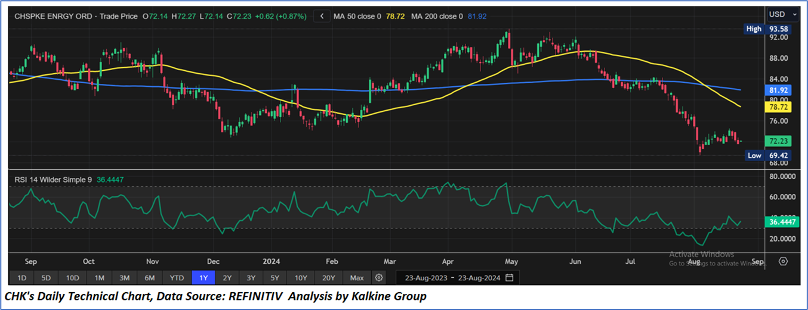Select the 6M range button

click(x=150, y=277)
